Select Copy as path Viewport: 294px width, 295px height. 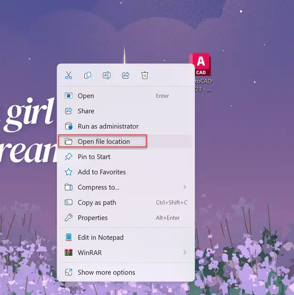97,203
